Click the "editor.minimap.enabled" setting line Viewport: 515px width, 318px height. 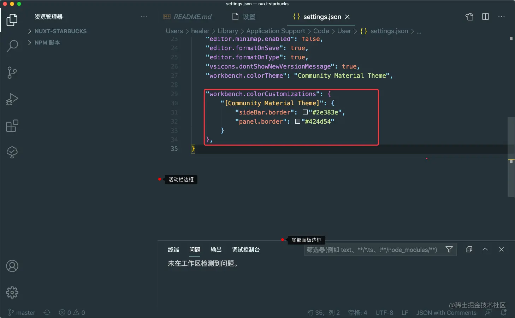click(x=264, y=39)
